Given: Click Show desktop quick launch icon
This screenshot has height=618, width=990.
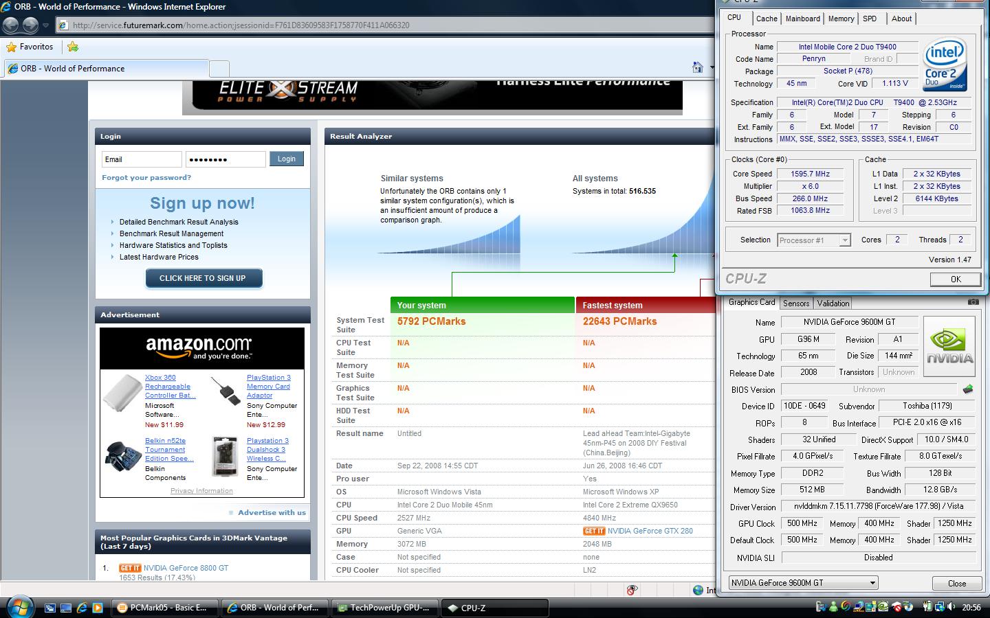Looking at the screenshot, I should point(66,608).
